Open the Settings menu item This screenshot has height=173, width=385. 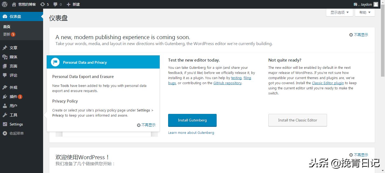pos(16,124)
